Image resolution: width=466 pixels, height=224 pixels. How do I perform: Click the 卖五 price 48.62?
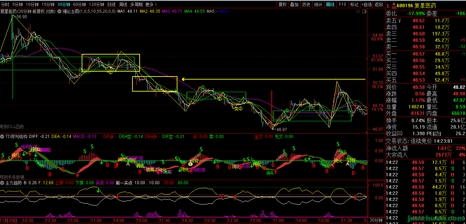(x=418, y=21)
